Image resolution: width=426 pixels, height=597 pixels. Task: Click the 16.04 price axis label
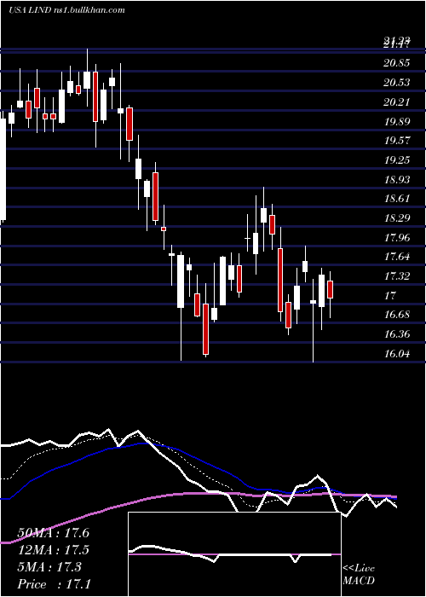click(x=397, y=354)
